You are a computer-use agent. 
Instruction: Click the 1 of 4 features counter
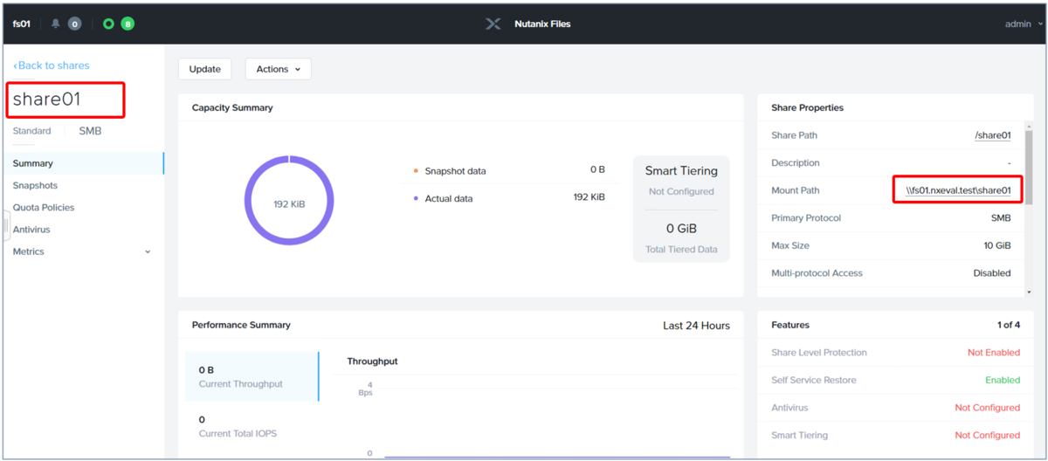(1009, 325)
